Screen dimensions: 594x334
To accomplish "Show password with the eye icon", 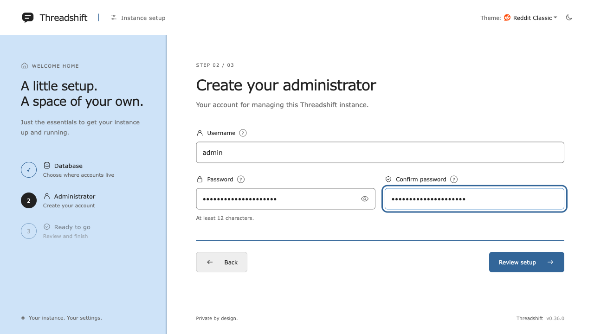I will coord(365,199).
